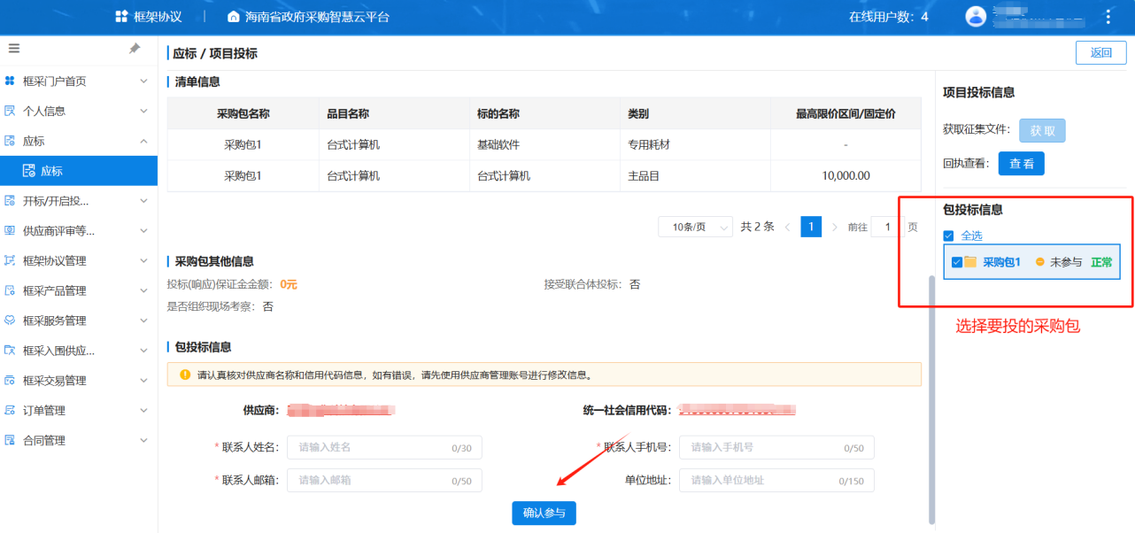Image resolution: width=1135 pixels, height=533 pixels.
Task: Click the 10,000.00 price cell
Action: 845,176
